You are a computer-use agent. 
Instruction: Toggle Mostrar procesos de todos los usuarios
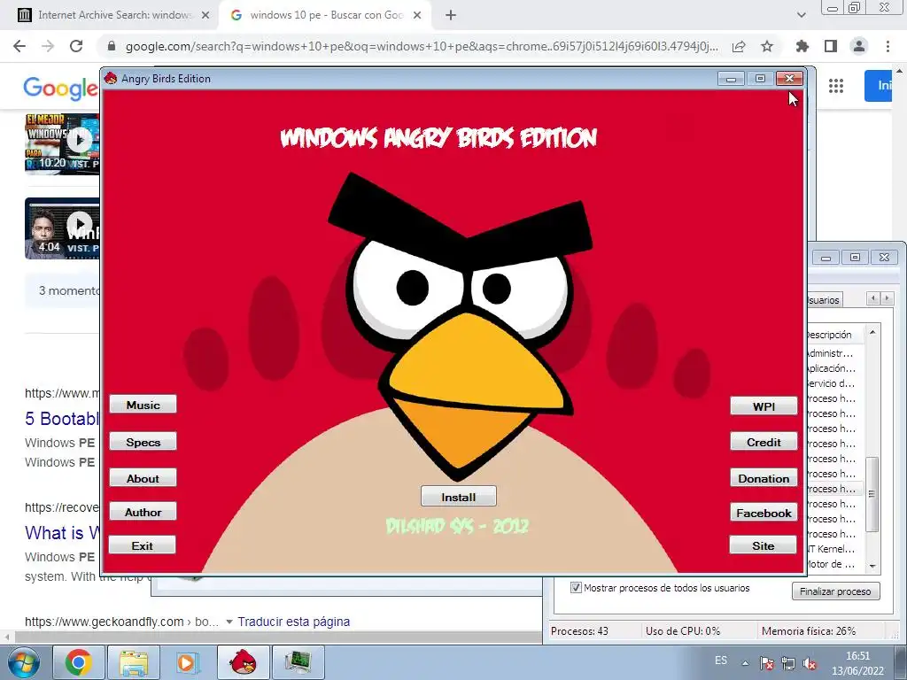[x=576, y=588]
